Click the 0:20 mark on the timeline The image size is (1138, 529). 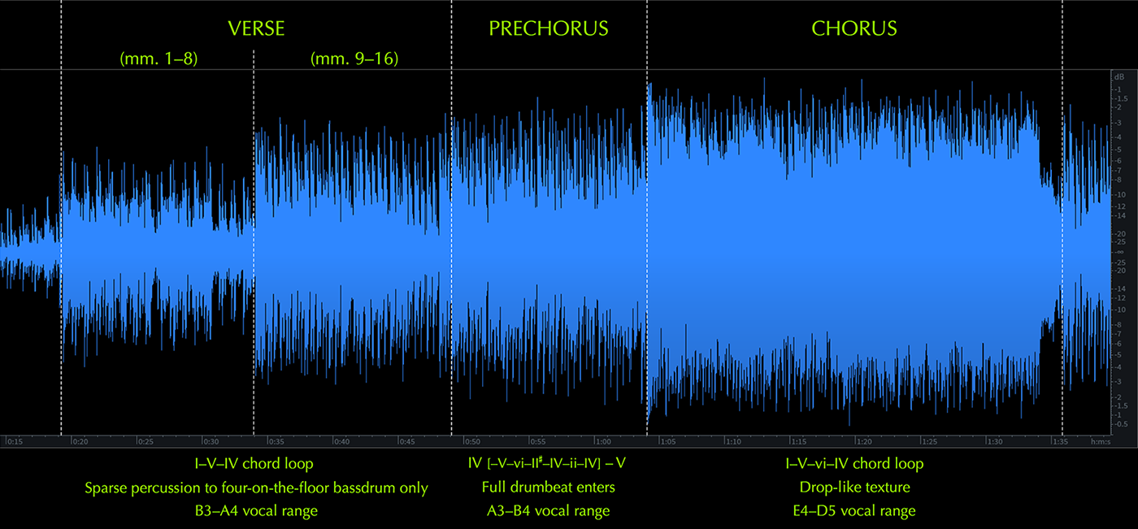(x=80, y=441)
